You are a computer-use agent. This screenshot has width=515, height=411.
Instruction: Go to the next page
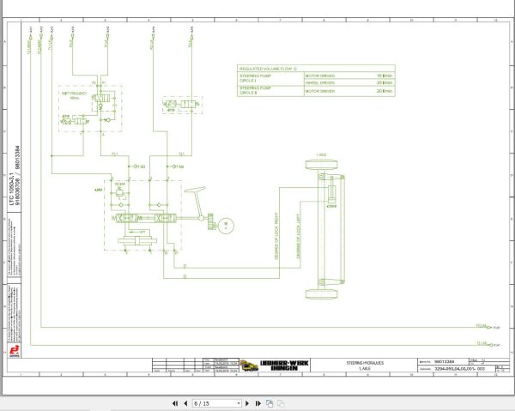click(x=247, y=403)
